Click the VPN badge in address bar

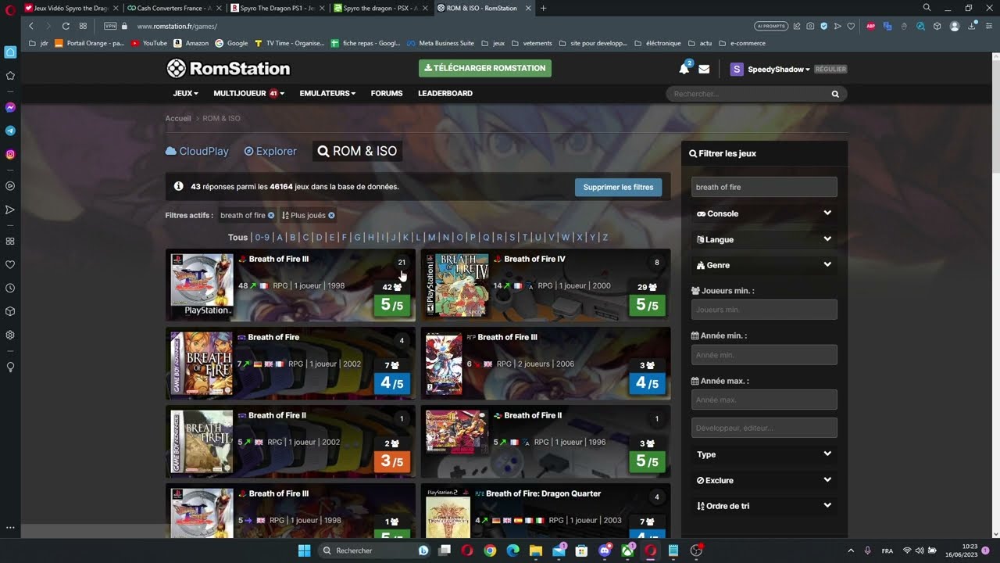110,26
